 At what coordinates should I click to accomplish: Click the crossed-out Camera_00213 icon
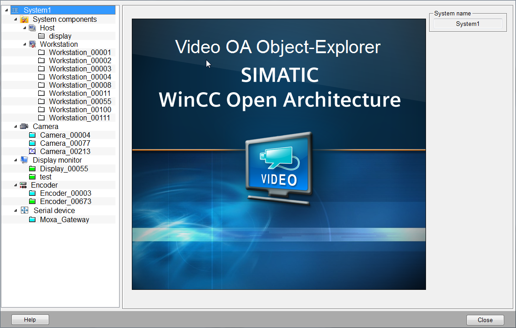[x=32, y=151]
